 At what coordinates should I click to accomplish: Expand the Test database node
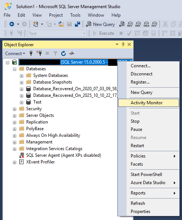tap(21, 102)
